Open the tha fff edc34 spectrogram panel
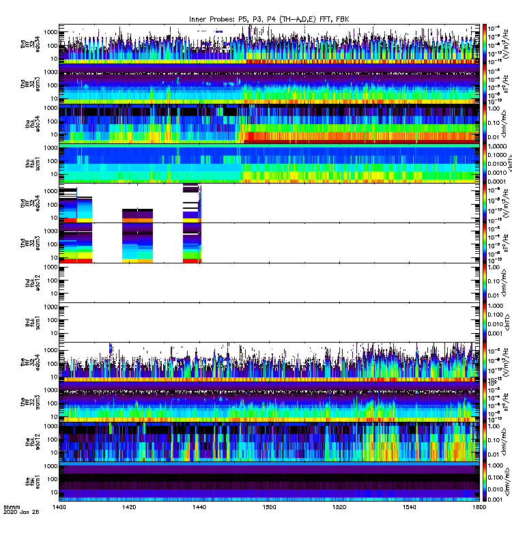Screen dimensions: 512x546 (269, 44)
